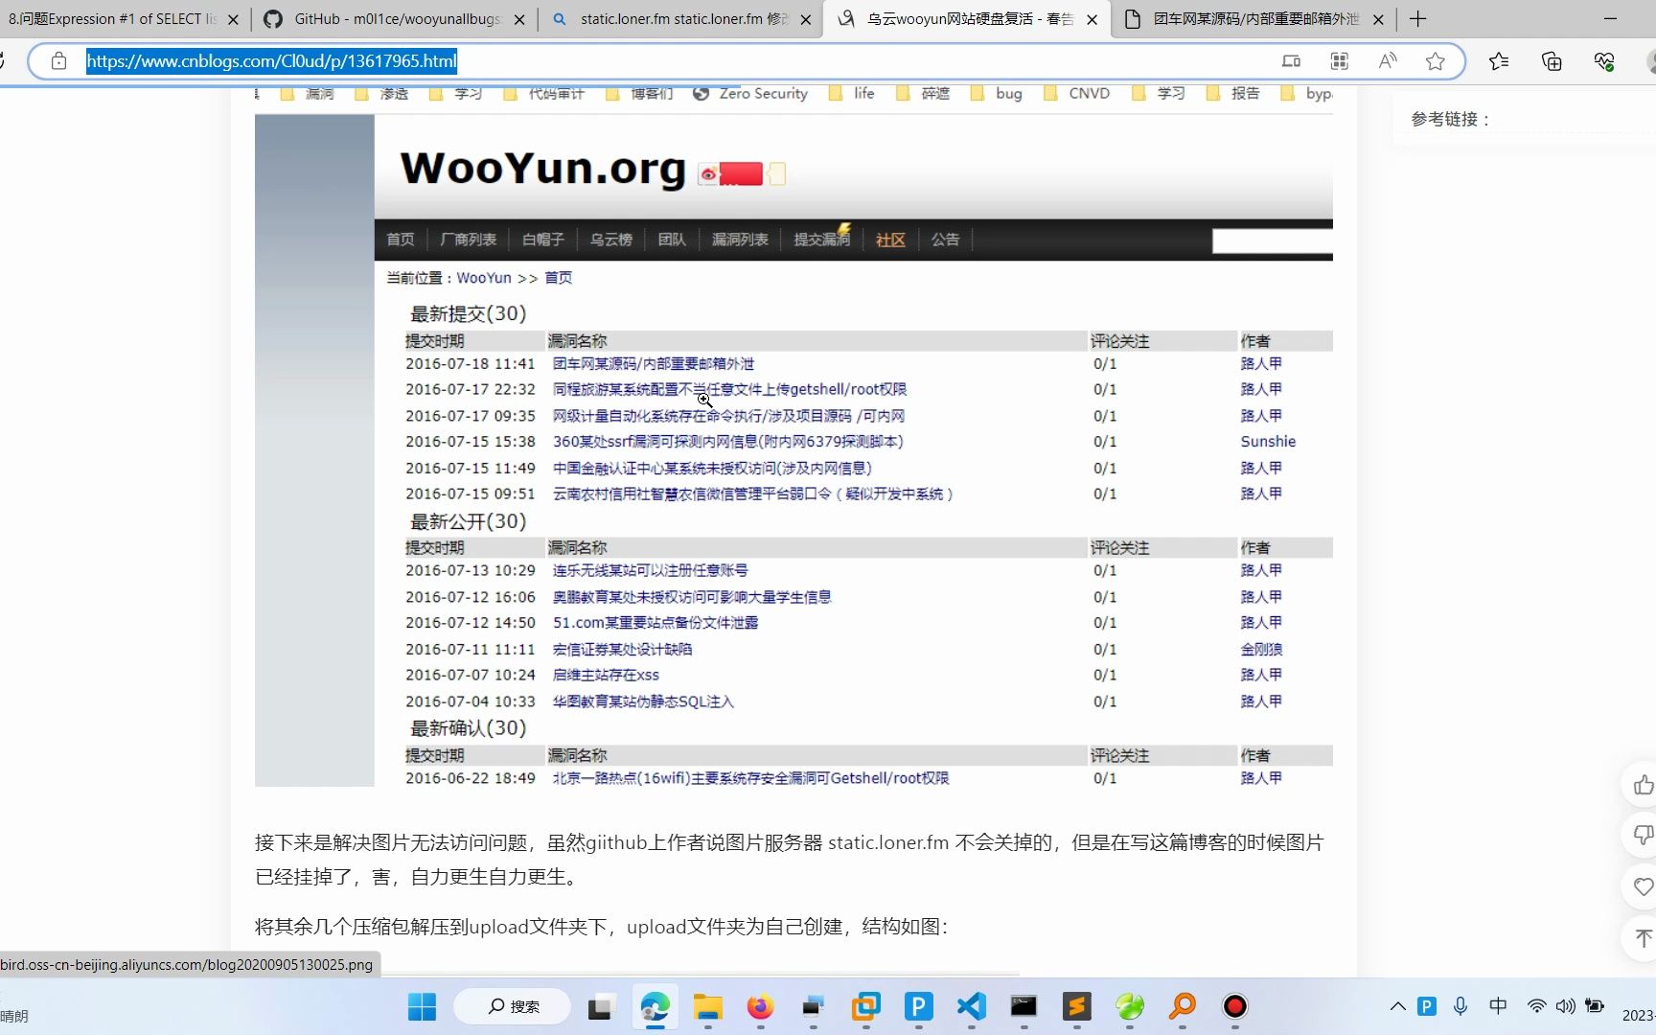Click the red screen recorder taskbar icon
The height and width of the screenshot is (1035, 1656).
tap(1235, 1006)
